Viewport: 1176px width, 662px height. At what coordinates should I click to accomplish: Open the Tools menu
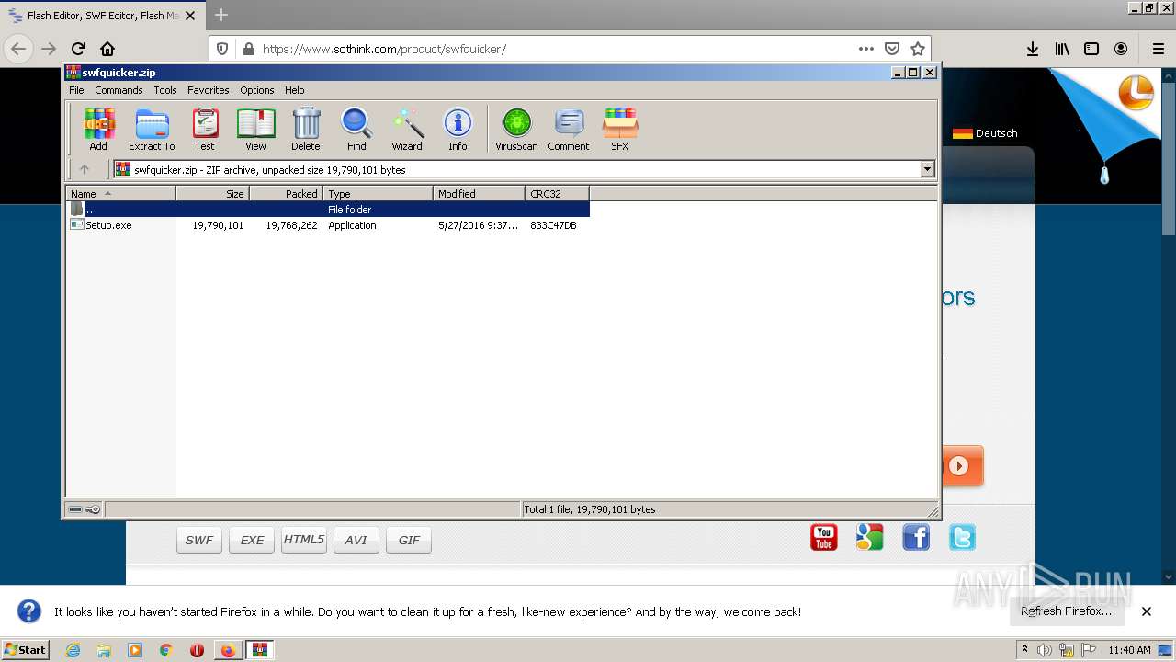(x=165, y=90)
